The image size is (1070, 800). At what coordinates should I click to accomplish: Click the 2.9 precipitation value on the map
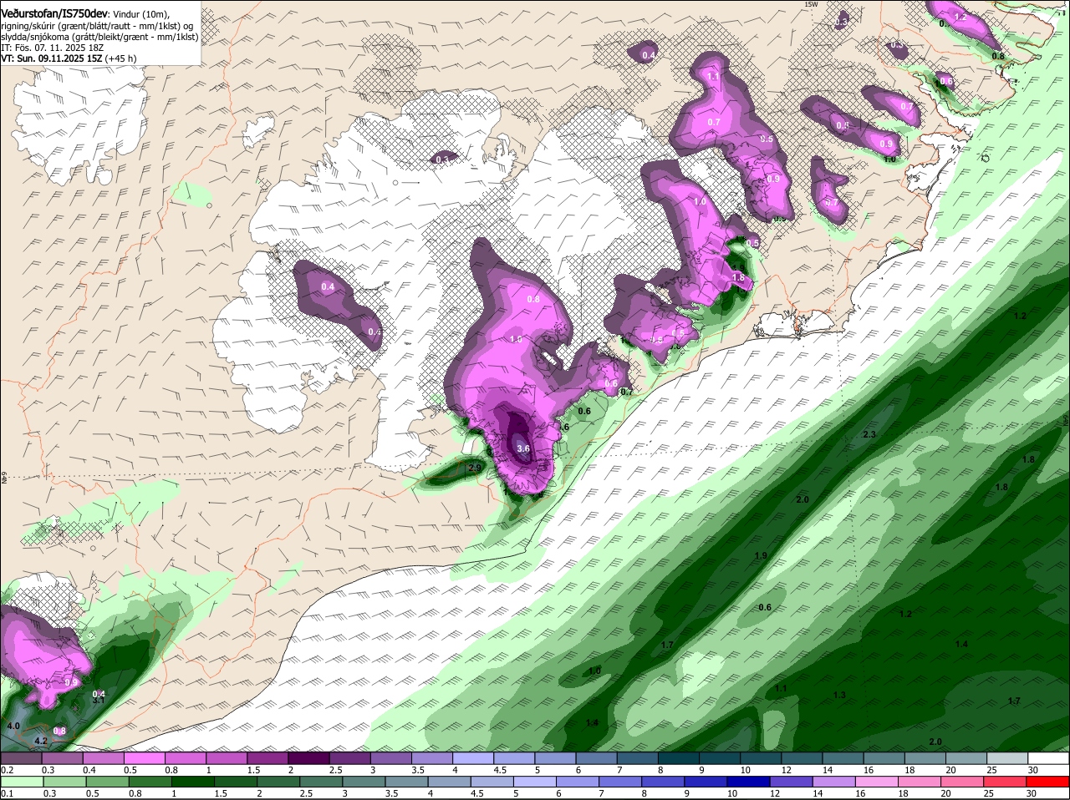pos(475,468)
